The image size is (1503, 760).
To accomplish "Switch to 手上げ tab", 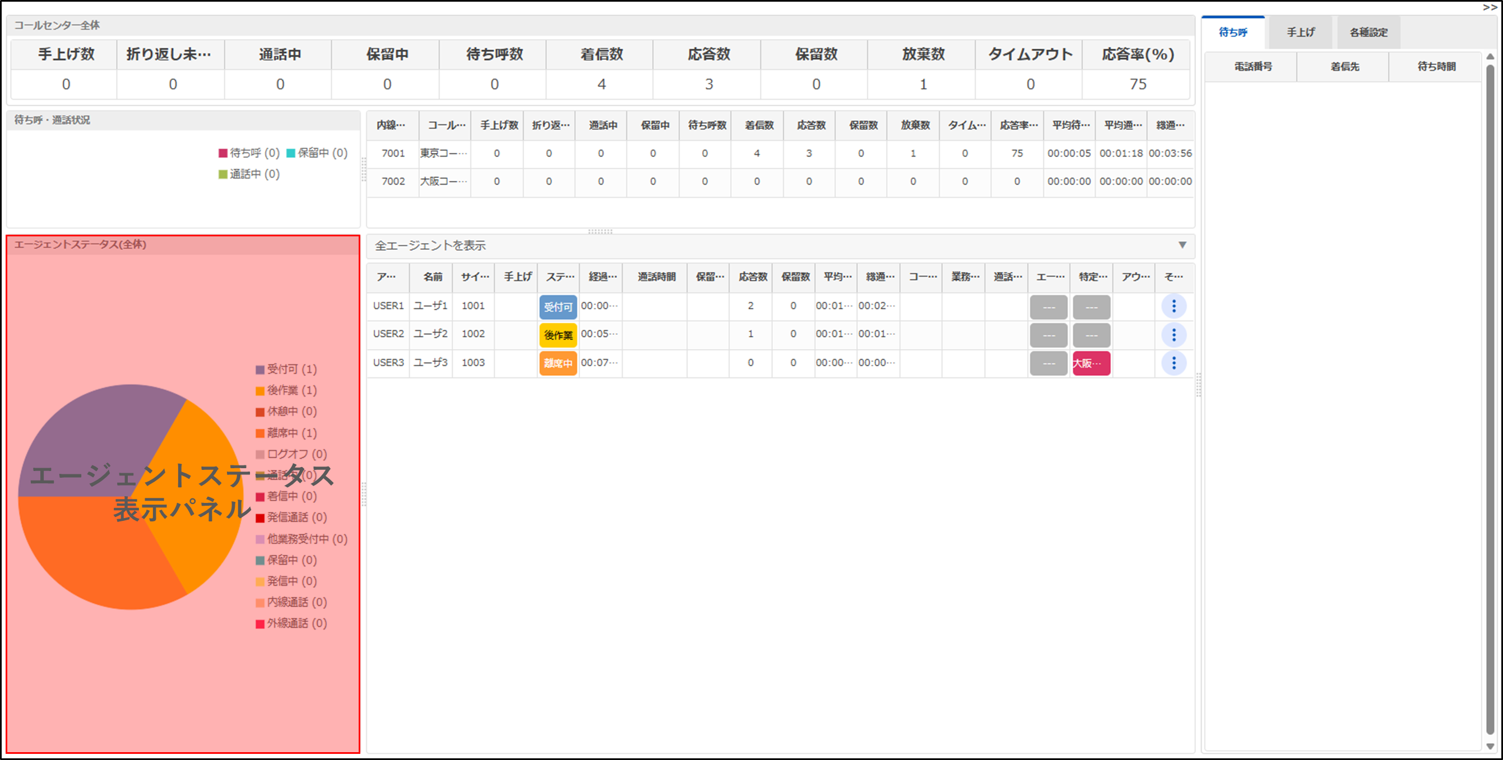I will 1301,32.
